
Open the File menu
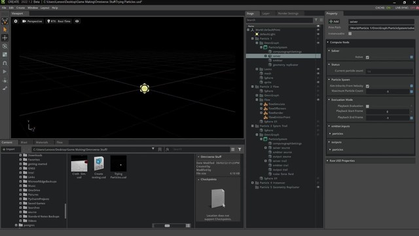[x=4, y=8]
